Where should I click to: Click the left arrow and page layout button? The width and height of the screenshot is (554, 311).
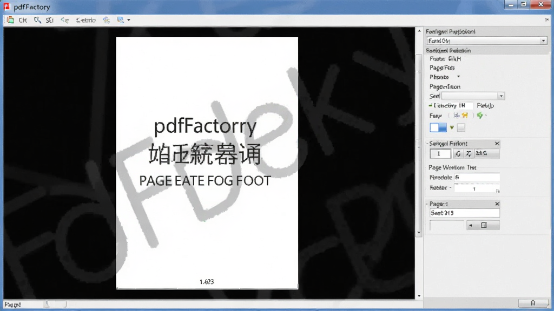[x=483, y=225]
